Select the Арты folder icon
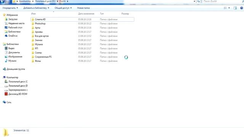The image size is (244, 137). [33, 28]
